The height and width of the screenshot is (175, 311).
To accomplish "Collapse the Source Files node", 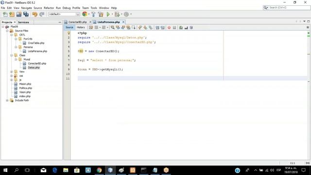I will coord(7,31).
